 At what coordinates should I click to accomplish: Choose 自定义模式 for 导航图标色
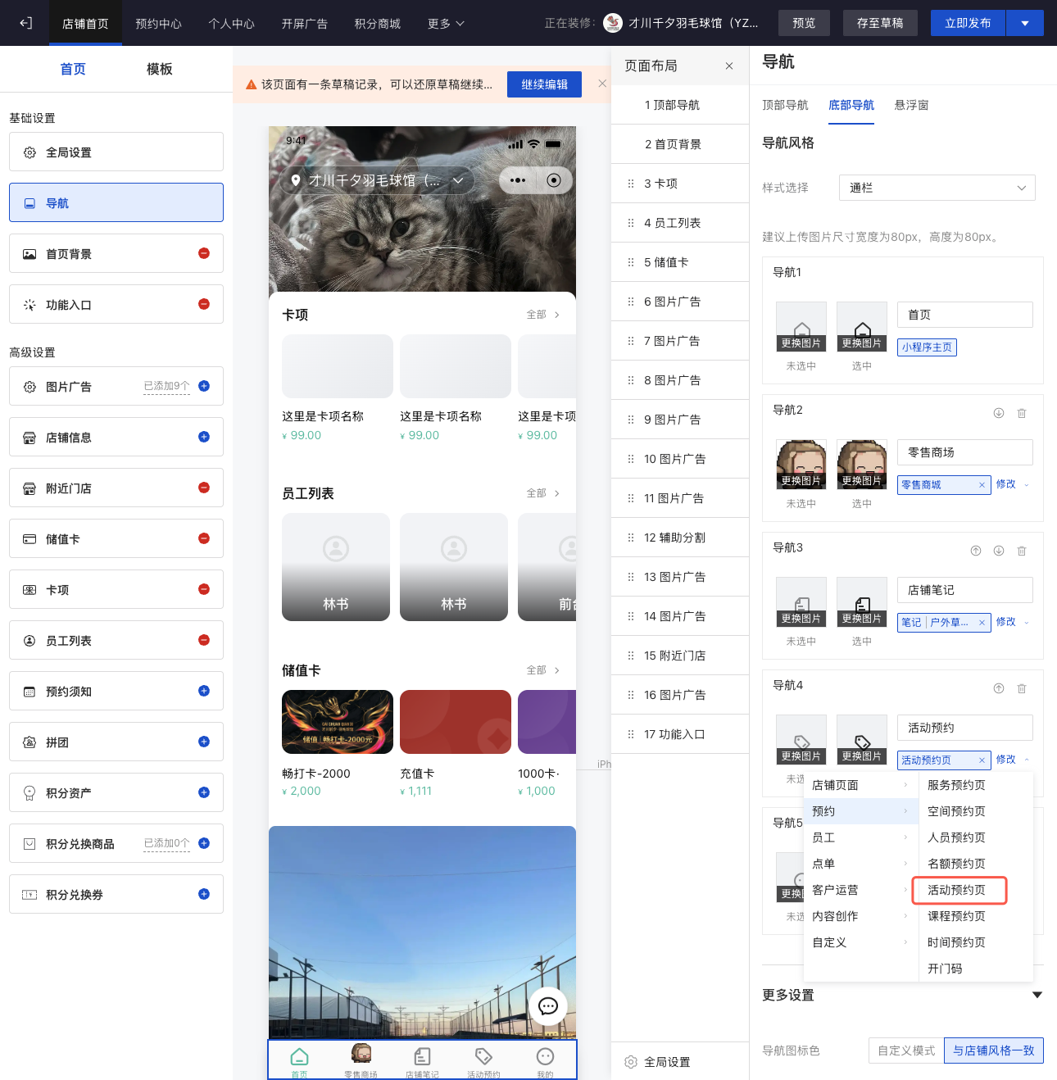tap(906, 1051)
